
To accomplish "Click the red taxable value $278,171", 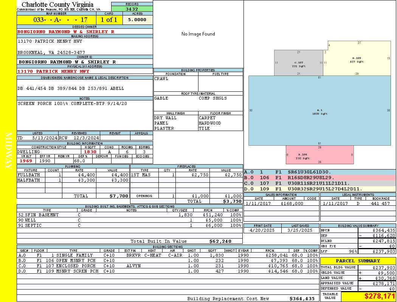I will click(380, 296).
